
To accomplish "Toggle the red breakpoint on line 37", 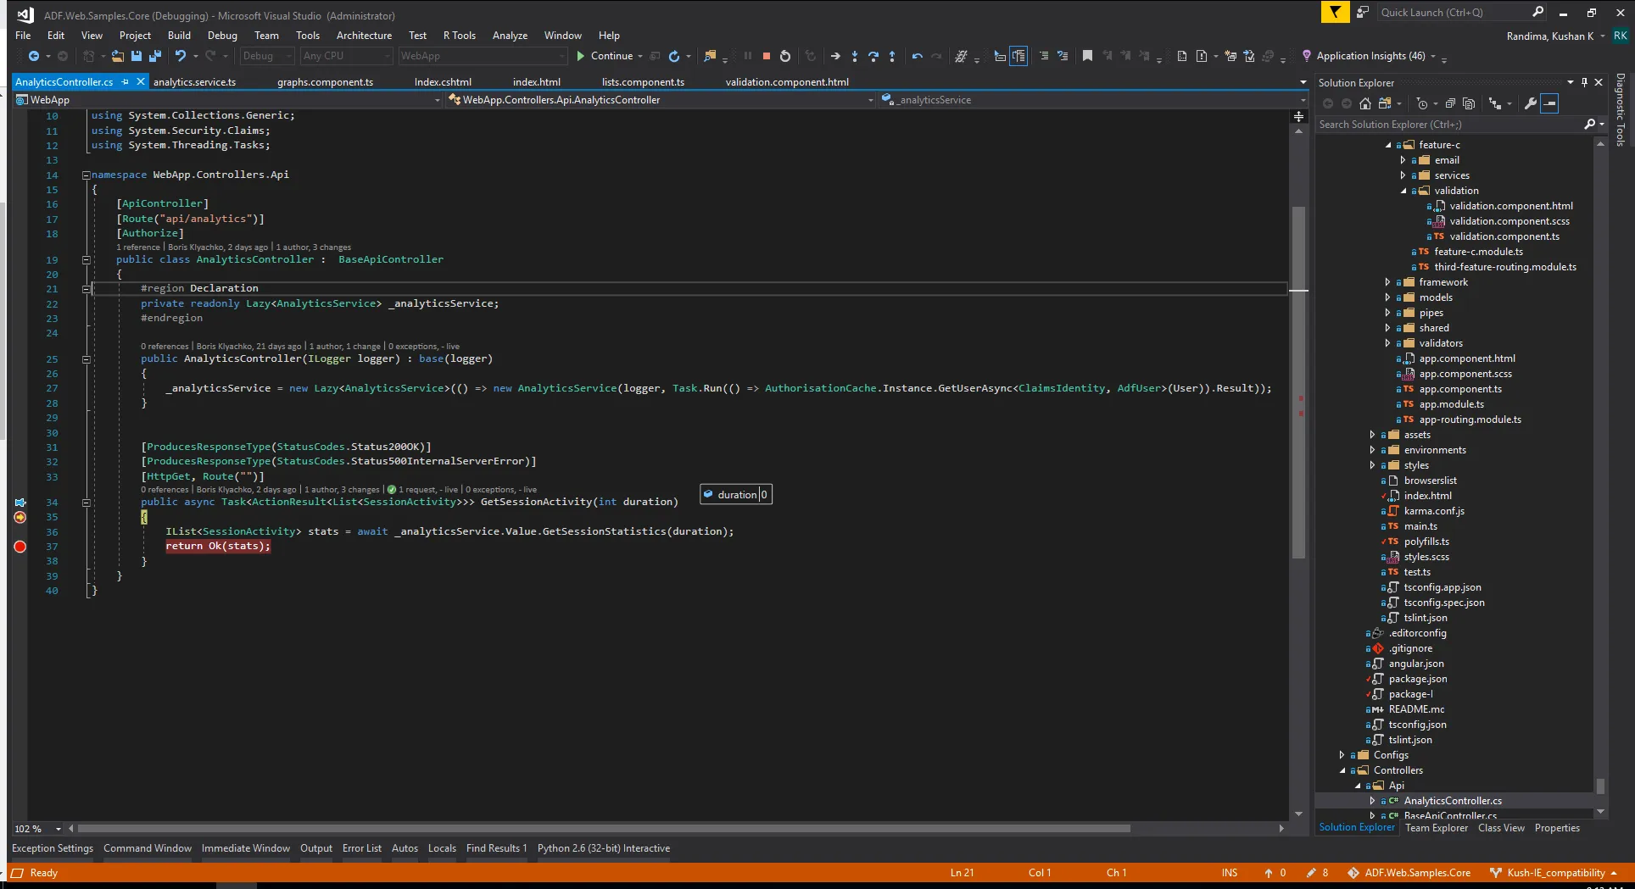I will pos(20,547).
